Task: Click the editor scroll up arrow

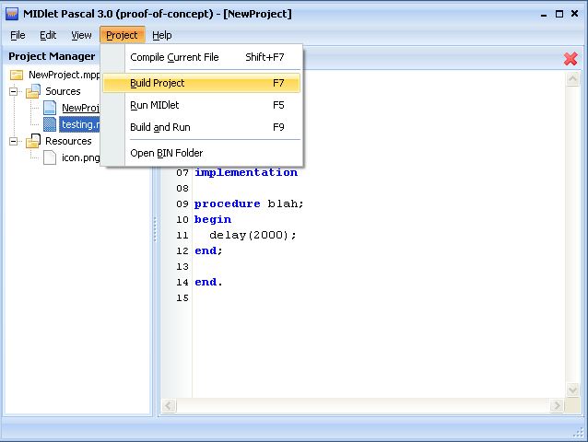Action: pos(572,78)
